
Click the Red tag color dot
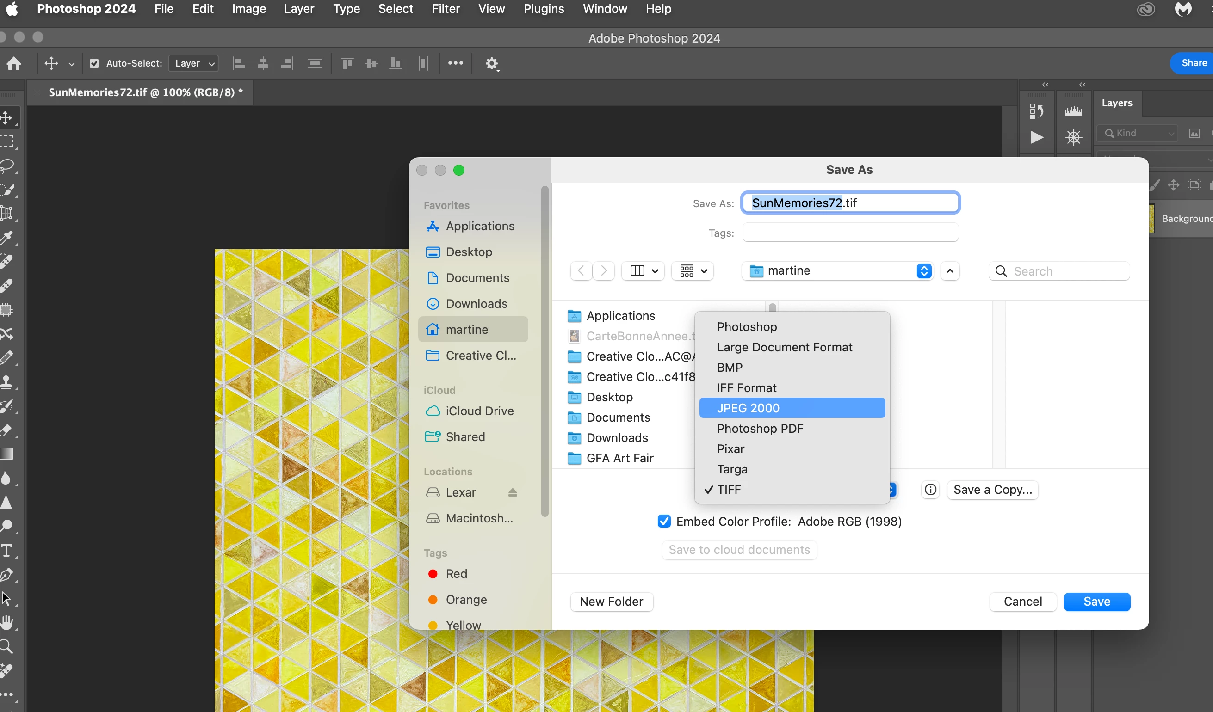(x=432, y=573)
